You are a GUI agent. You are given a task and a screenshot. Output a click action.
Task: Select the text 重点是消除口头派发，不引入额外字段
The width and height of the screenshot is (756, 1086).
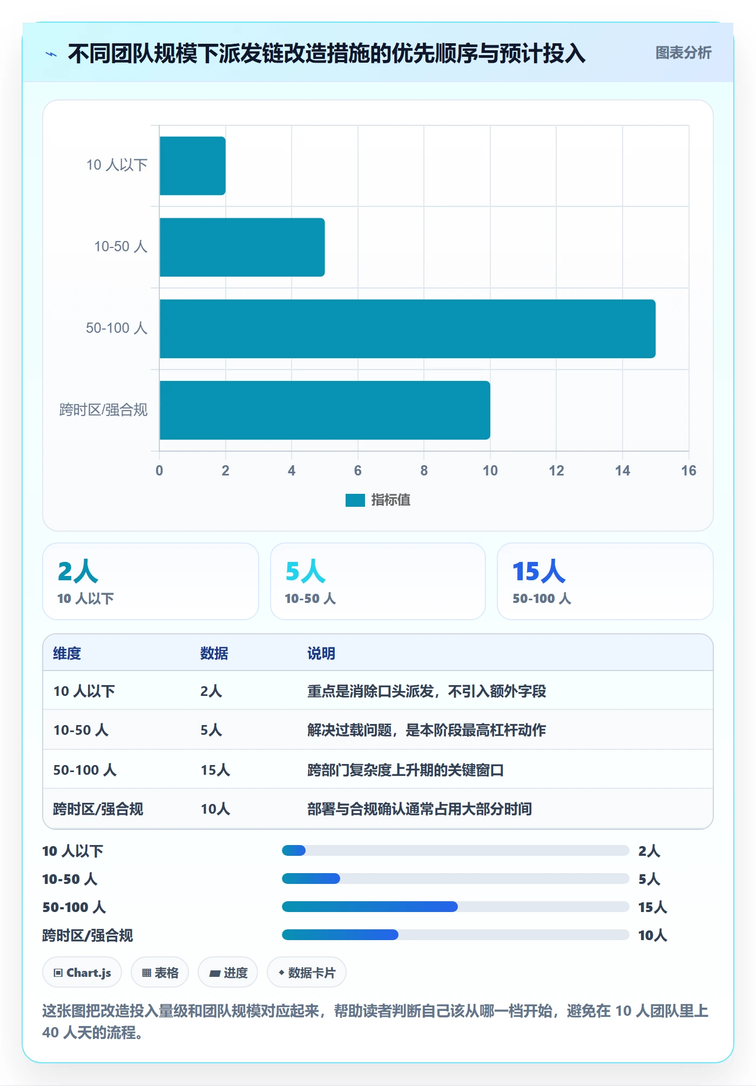pos(427,691)
